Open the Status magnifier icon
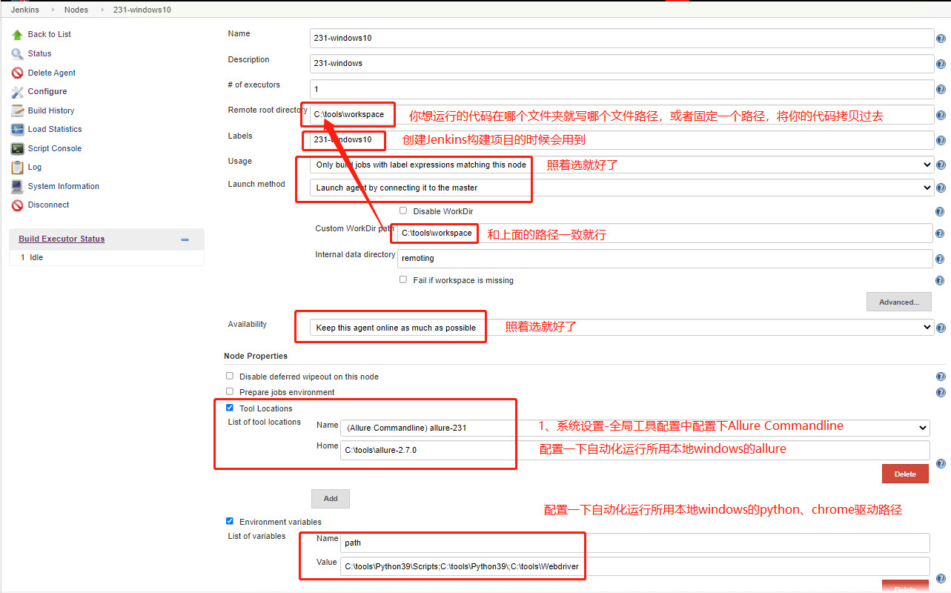 tap(17, 53)
